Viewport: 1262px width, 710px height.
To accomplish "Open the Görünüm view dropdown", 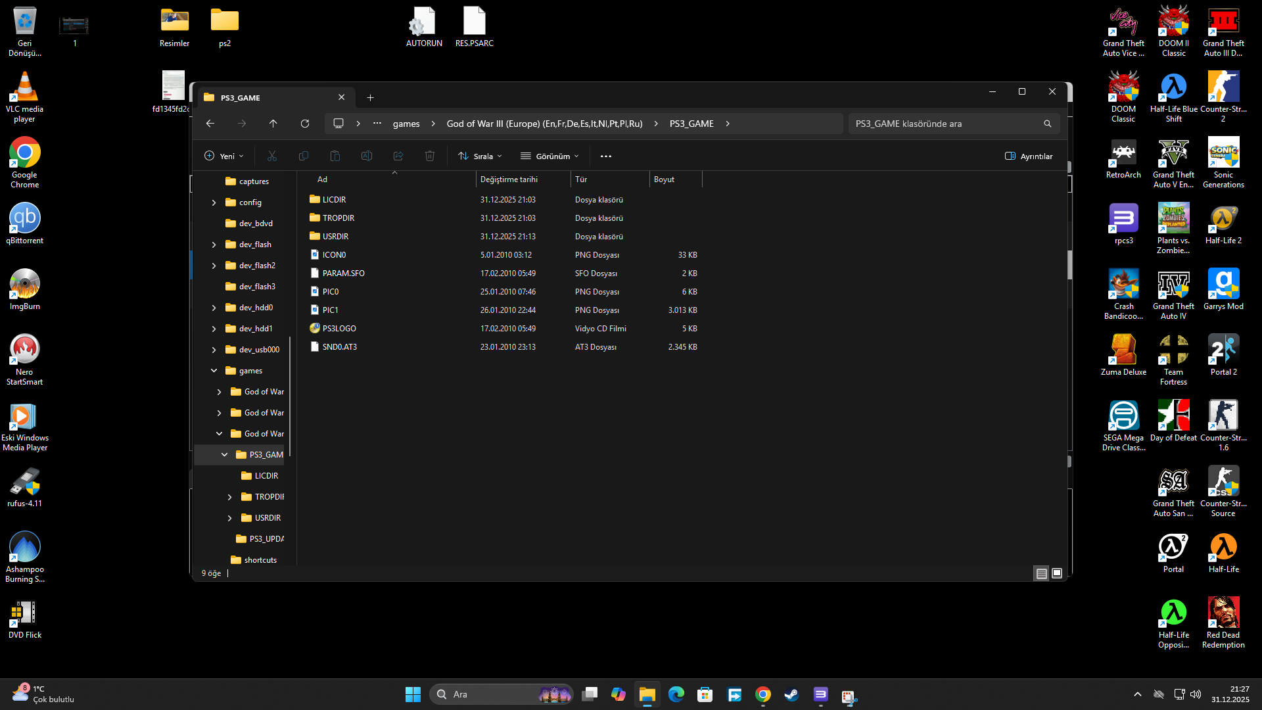I will [550, 156].
